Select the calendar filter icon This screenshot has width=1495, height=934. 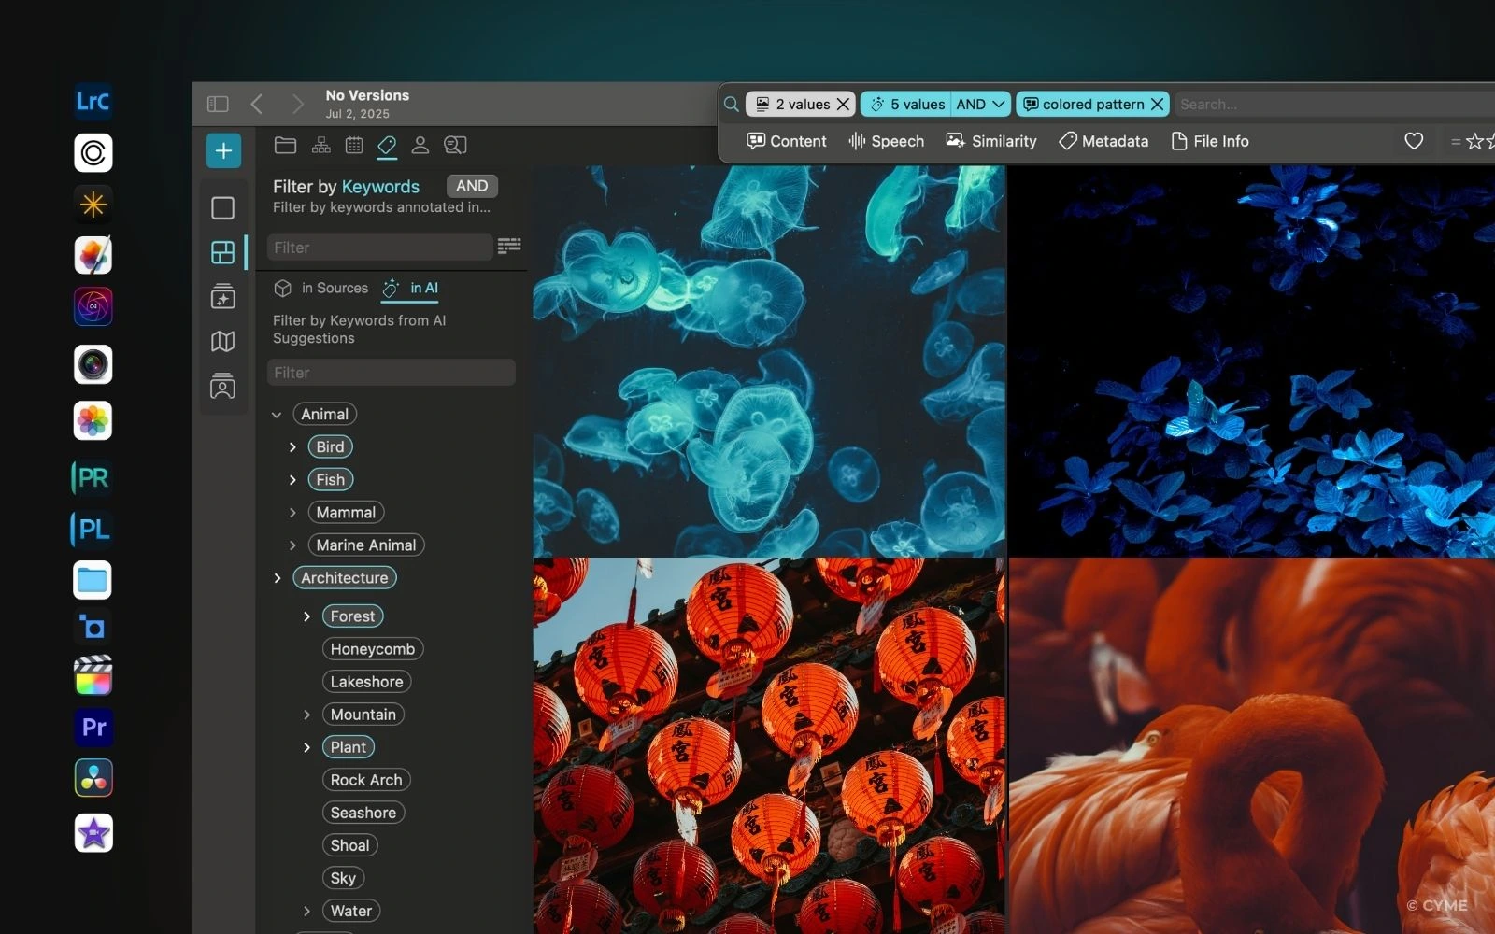(354, 145)
